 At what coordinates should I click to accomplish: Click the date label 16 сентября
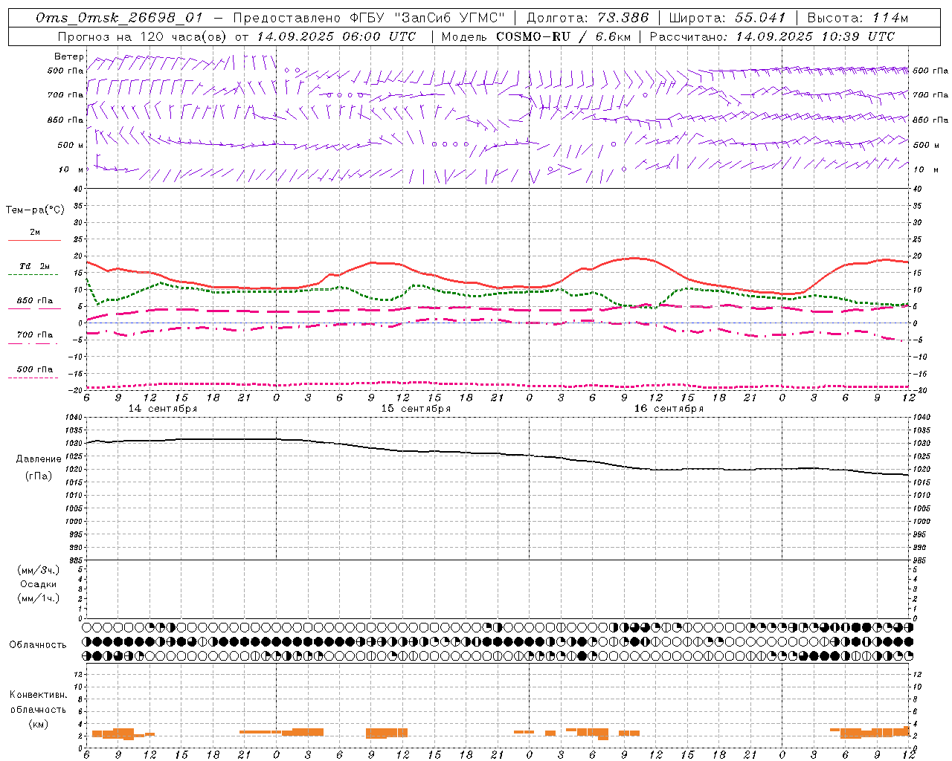(669, 409)
